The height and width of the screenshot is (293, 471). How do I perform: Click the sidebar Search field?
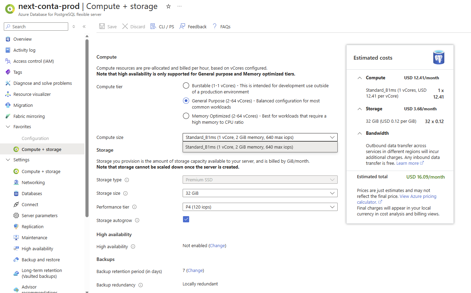(36, 27)
